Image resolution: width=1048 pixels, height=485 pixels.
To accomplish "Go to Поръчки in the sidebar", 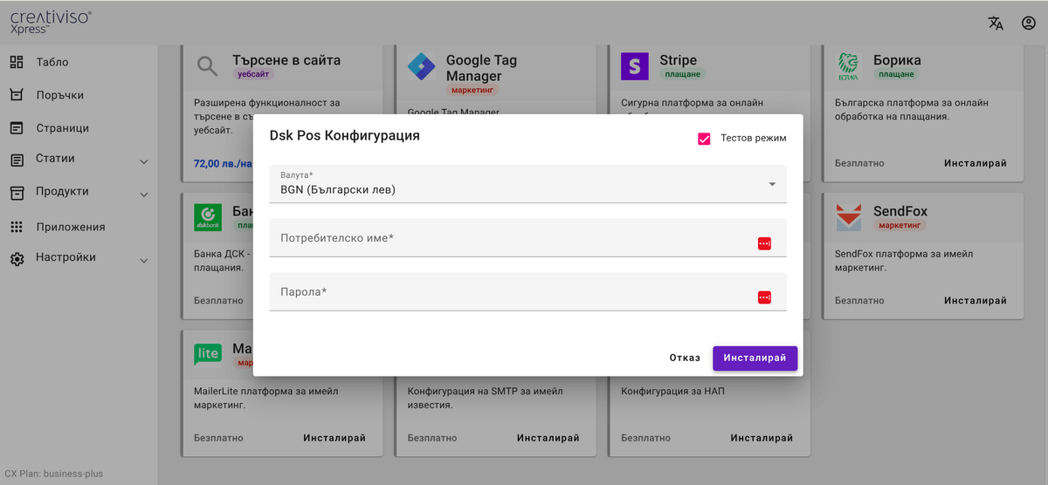I will pos(59,95).
